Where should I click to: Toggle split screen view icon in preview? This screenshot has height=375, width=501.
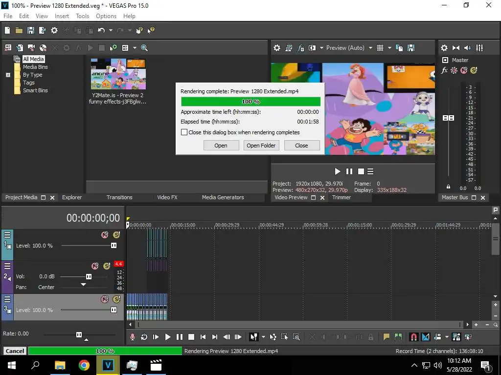[x=312, y=48]
